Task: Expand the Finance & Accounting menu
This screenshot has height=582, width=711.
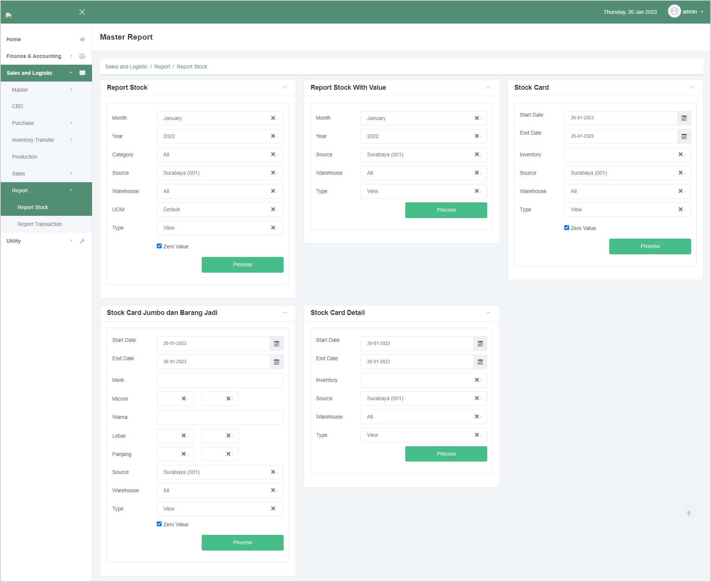Action: coord(34,56)
